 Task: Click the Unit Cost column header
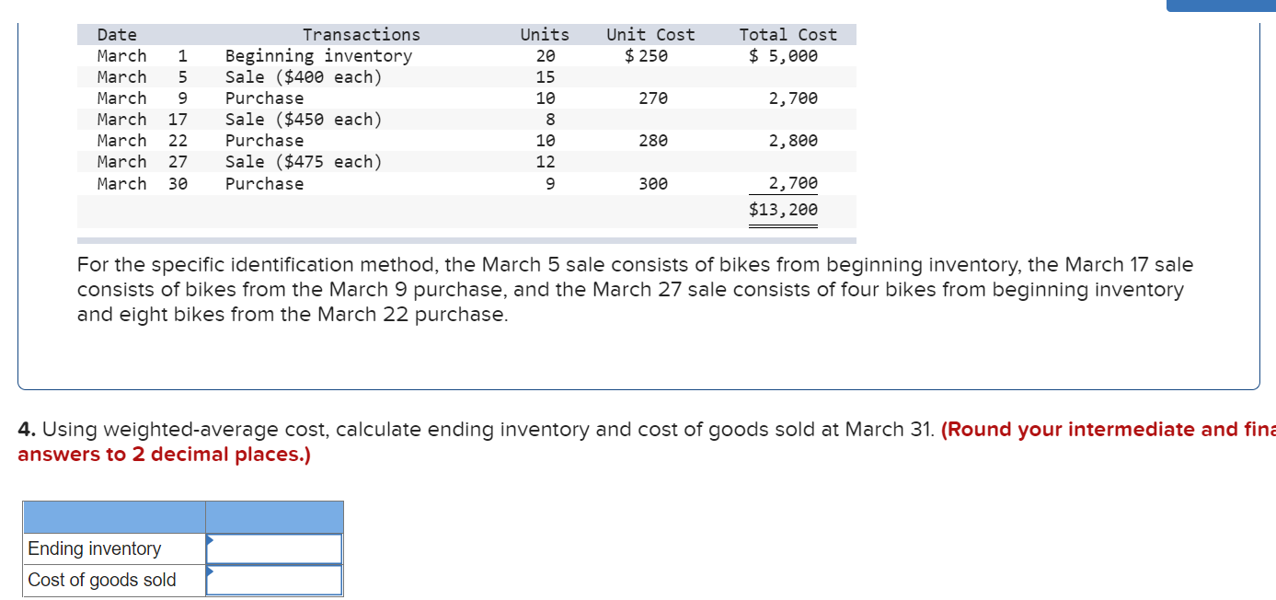(x=649, y=34)
